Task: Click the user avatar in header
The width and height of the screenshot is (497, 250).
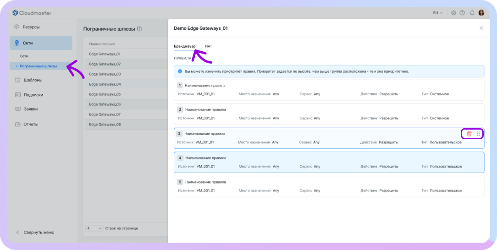Action: 481,13
